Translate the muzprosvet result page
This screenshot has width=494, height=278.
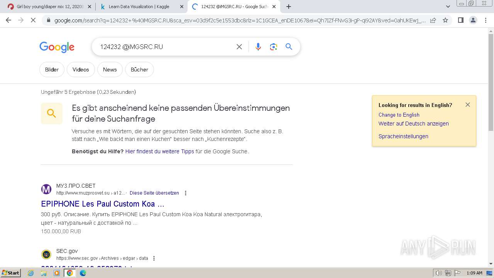[x=154, y=193]
